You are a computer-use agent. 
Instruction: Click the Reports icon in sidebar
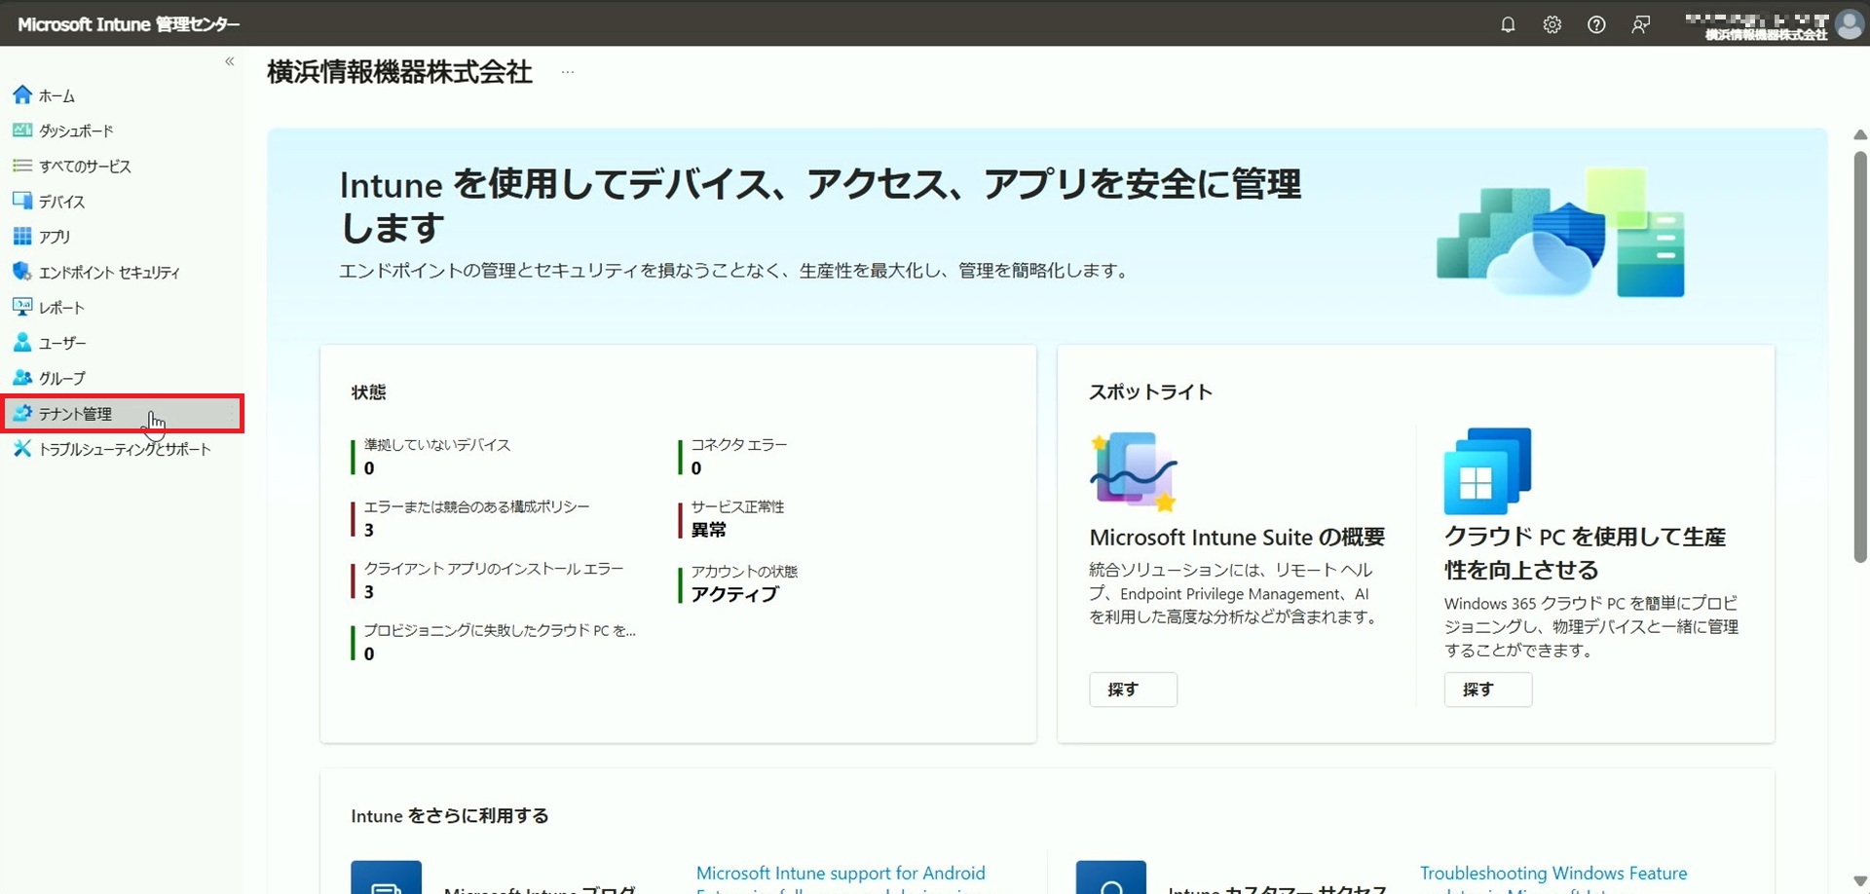[22, 307]
